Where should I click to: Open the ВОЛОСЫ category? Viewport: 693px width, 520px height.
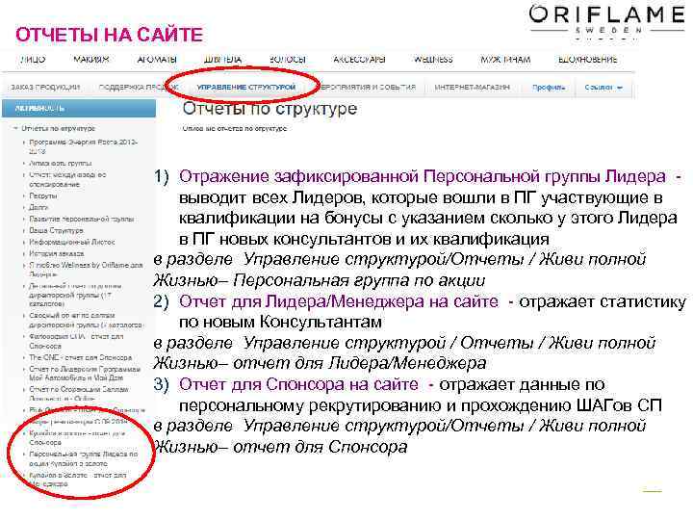coord(288,60)
